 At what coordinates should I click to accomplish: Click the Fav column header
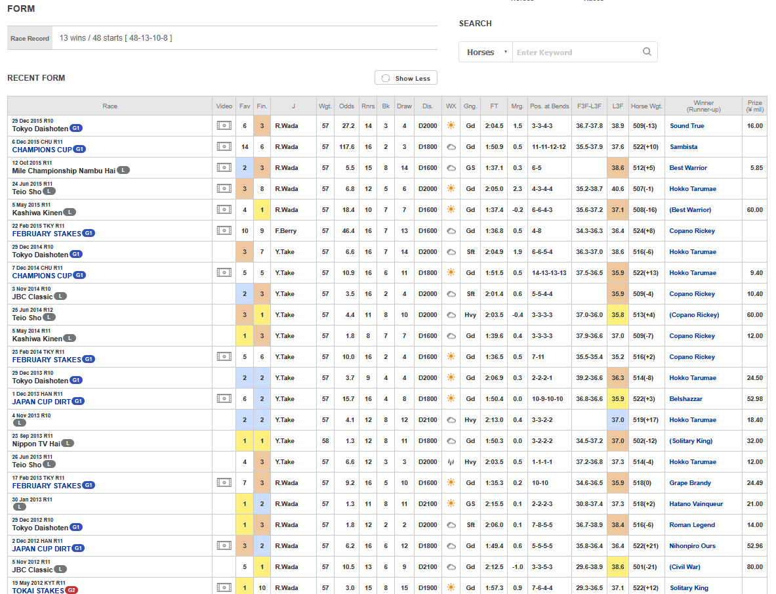point(245,106)
